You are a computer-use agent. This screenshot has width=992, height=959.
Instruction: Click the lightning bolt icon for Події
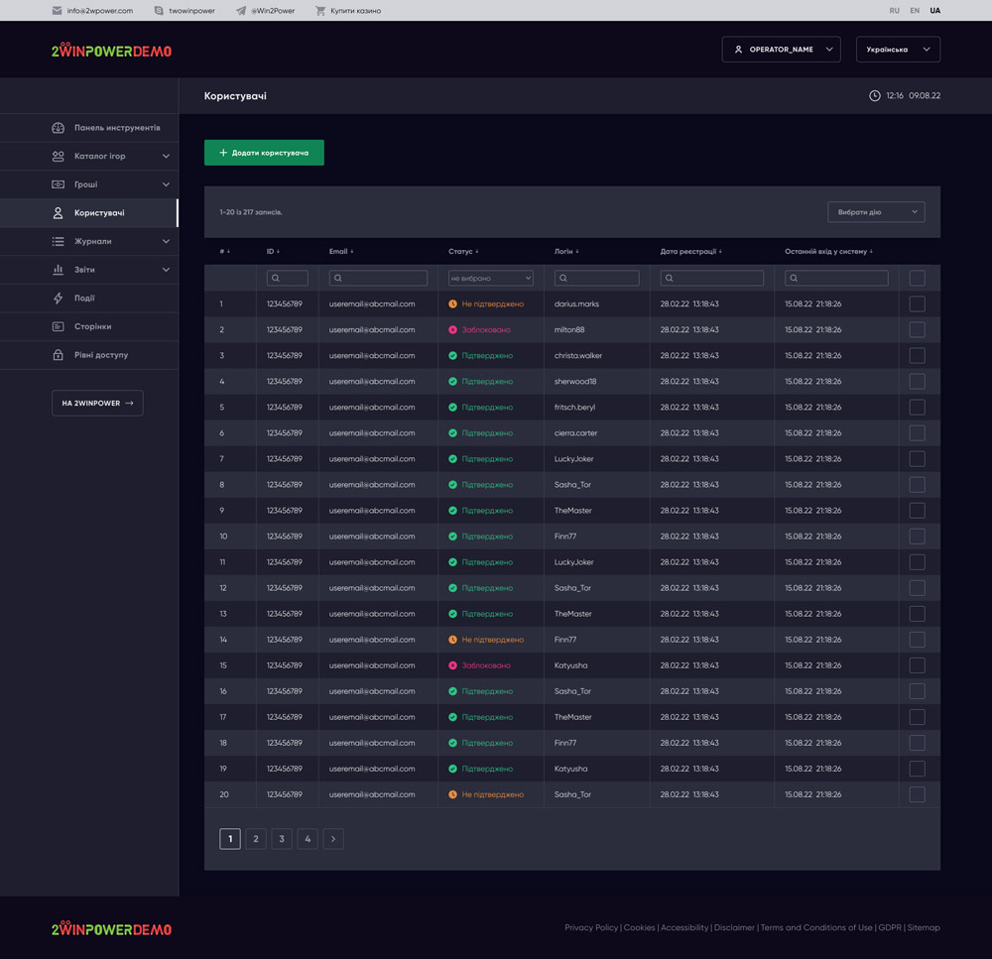58,299
